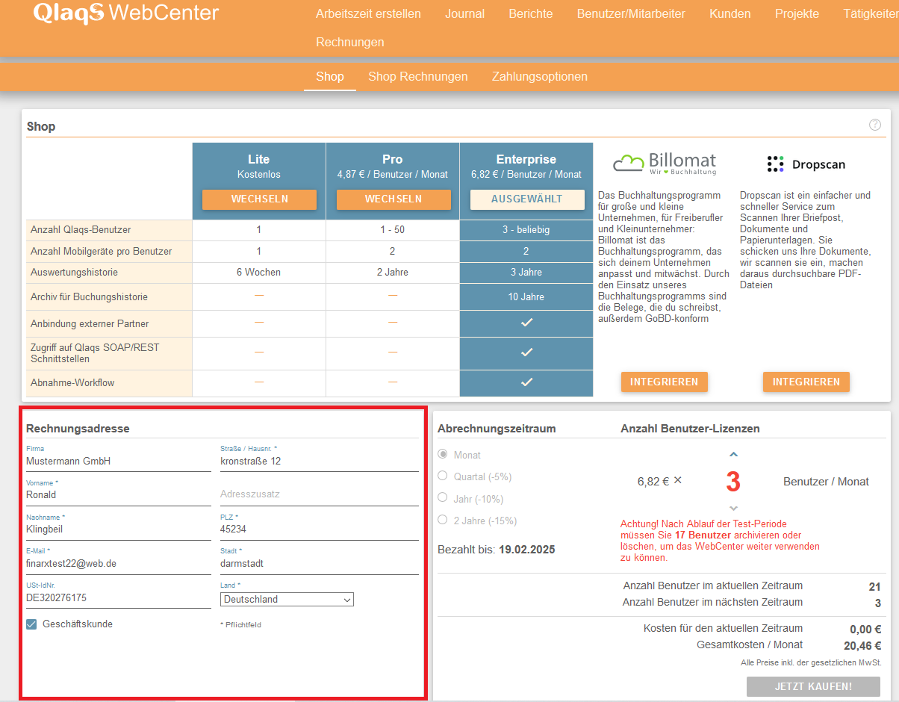The height and width of the screenshot is (702, 899).
Task: Select the Jahr (-10%) billing option
Action: [x=443, y=498]
